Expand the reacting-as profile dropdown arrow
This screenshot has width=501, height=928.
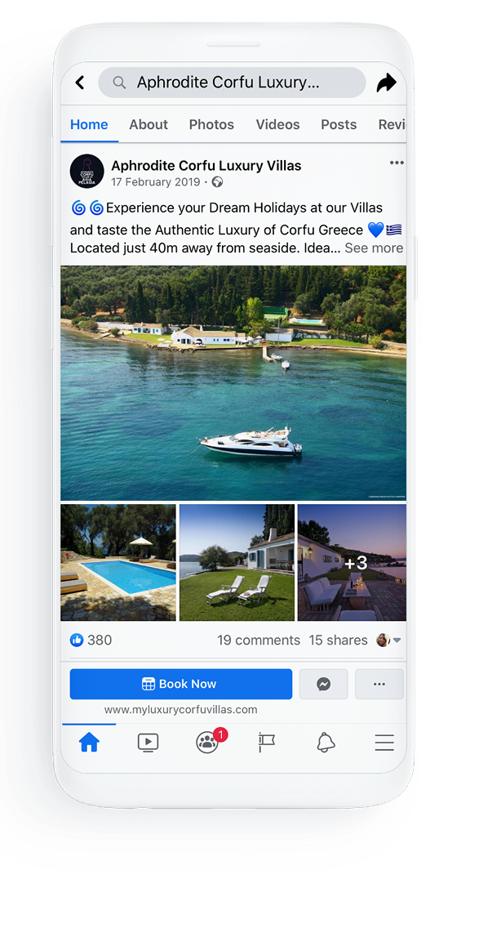397,640
